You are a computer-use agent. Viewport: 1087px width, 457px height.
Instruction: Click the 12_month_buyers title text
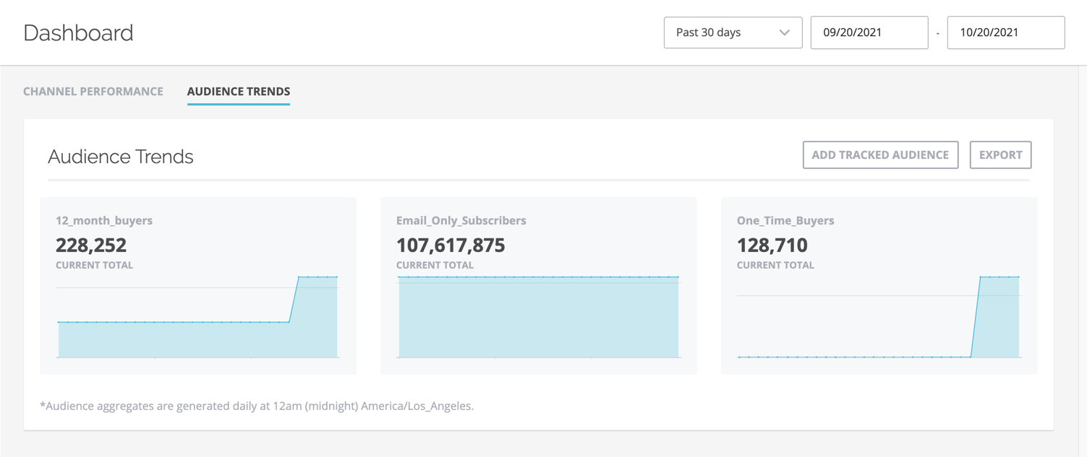pos(104,221)
